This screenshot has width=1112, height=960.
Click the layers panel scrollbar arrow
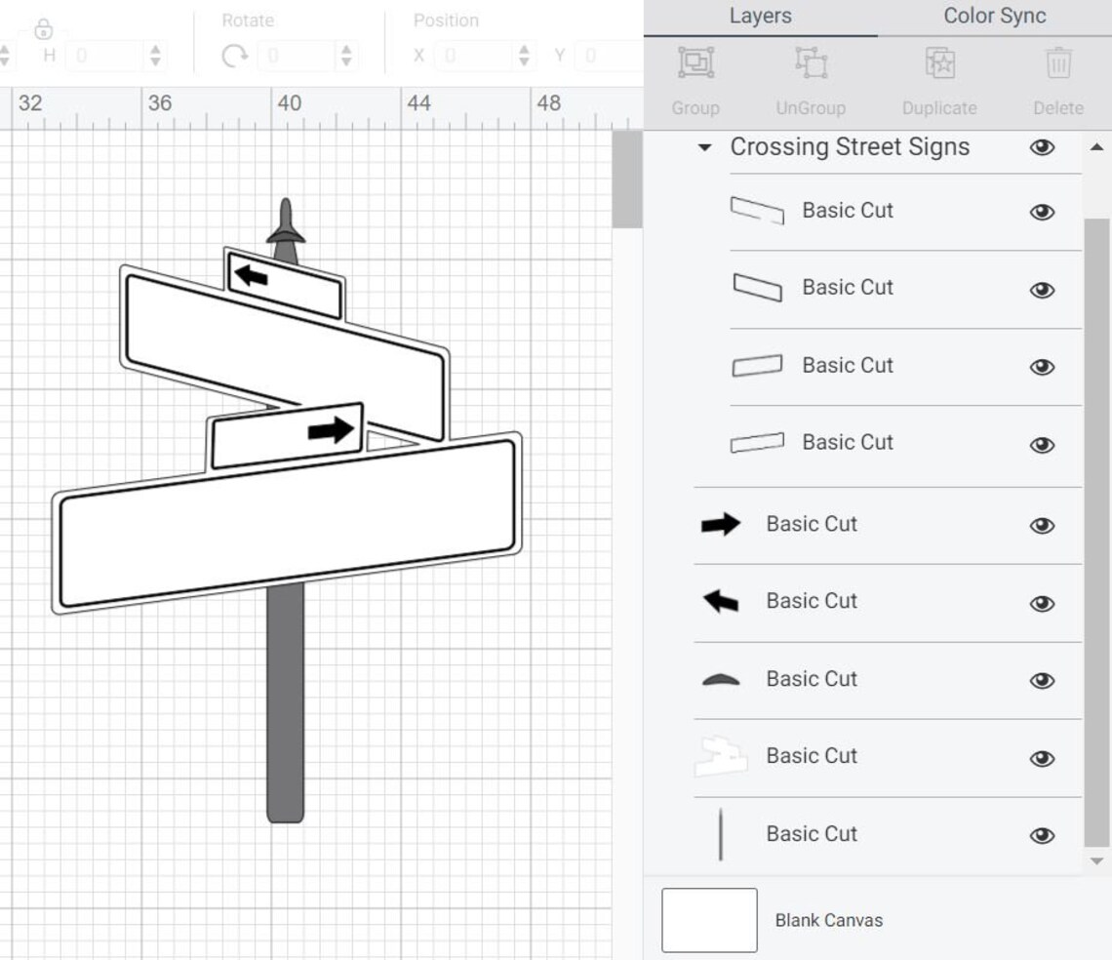click(x=1096, y=146)
